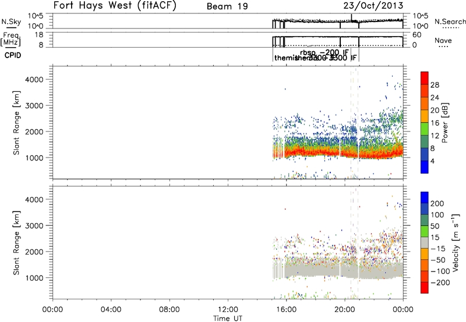Screen dimensions: 466x322
Task: Click the '28' label on Power colorbar
Action: pyautogui.click(x=435, y=85)
